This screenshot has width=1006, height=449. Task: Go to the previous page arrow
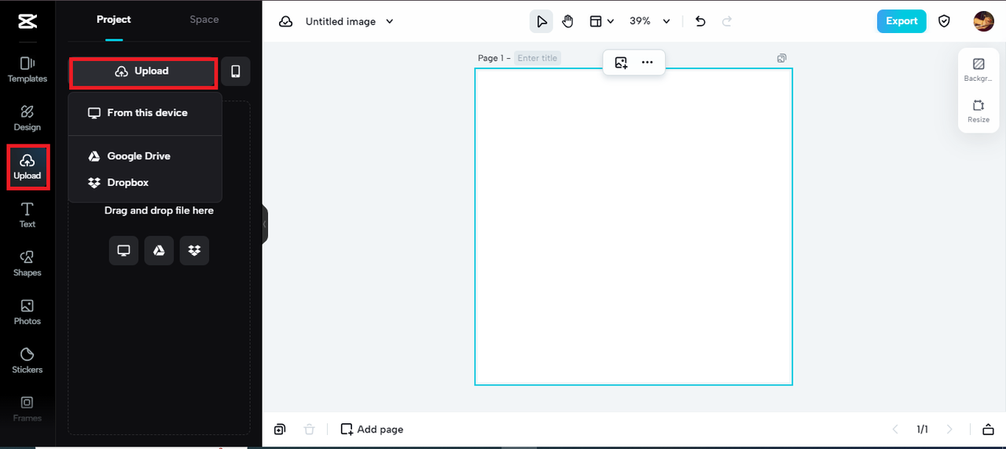pos(895,429)
